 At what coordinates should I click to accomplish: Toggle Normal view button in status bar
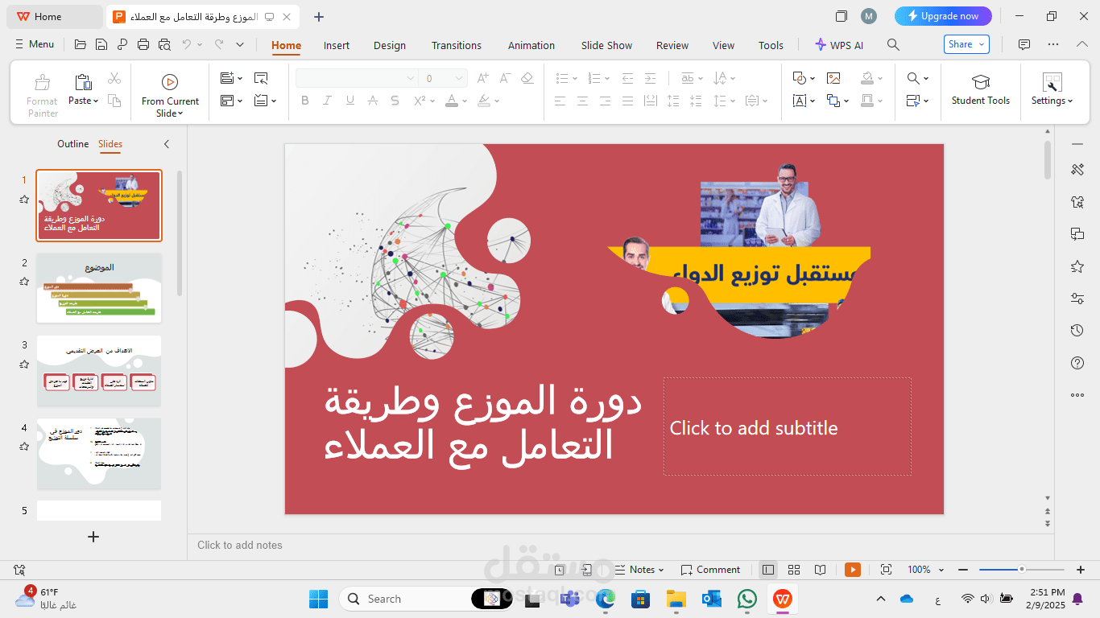(x=768, y=570)
